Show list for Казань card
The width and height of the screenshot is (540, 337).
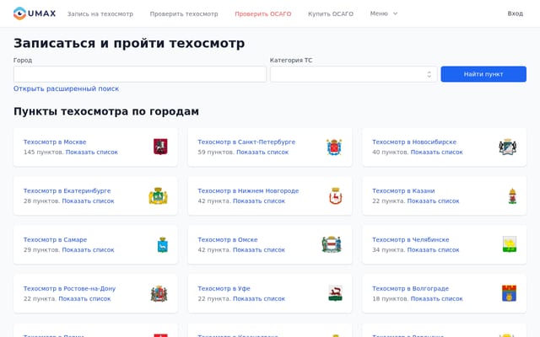pyautogui.click(x=433, y=201)
